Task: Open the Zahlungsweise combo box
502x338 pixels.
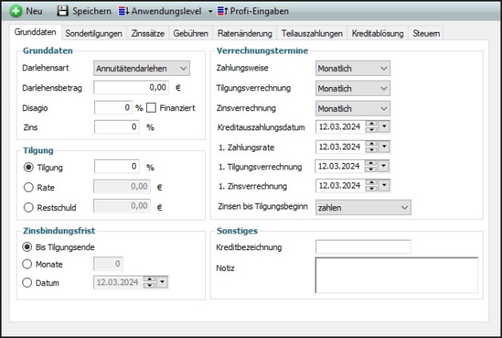Action: coord(384,69)
